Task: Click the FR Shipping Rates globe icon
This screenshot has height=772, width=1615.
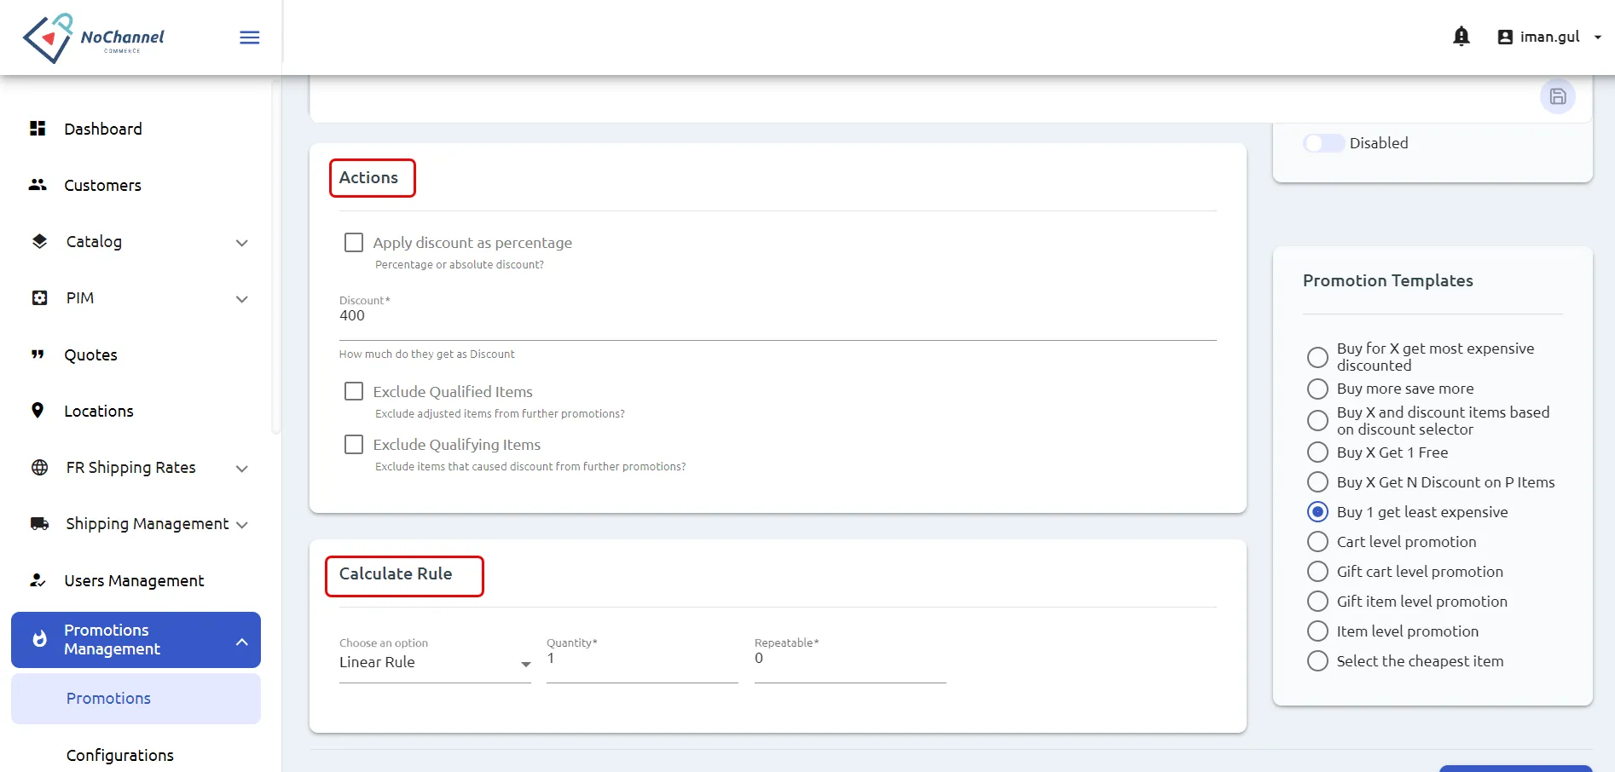Action: [39, 467]
